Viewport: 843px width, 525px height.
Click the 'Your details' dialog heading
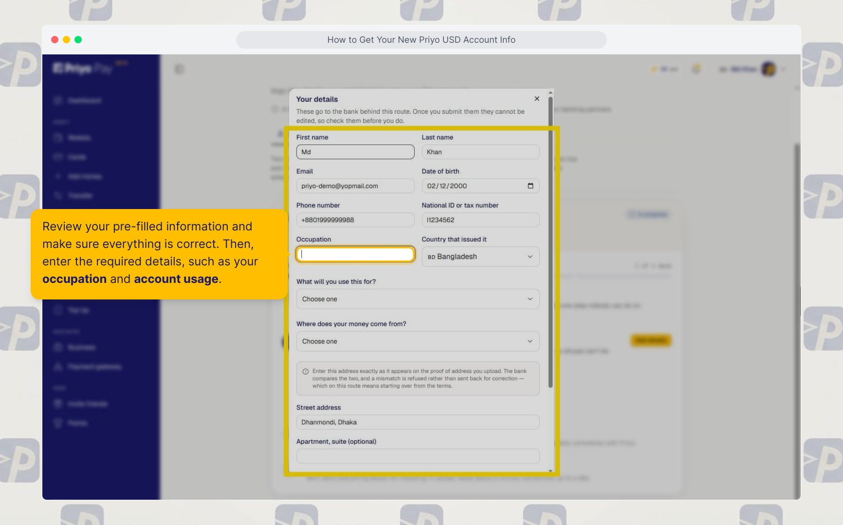coord(317,99)
